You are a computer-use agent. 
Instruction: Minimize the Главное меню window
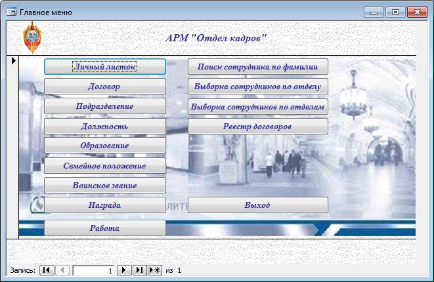click(374, 12)
